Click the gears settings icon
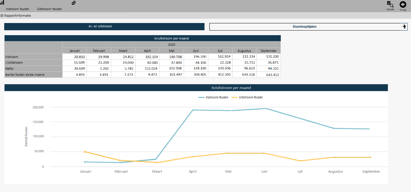411x192 pixels. (x=74, y=3)
